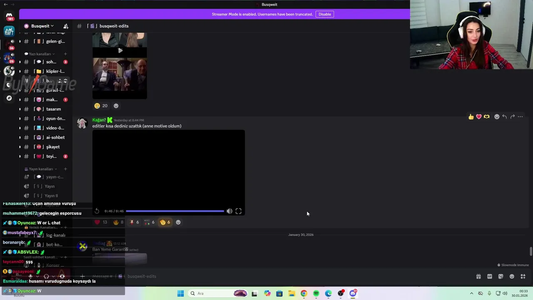Open the Windows Start menu

180,293
